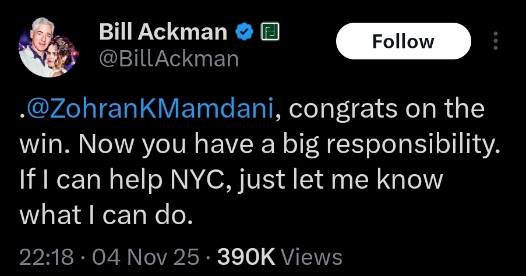Click the Views label
The width and height of the screenshot is (526, 276).
311,257
